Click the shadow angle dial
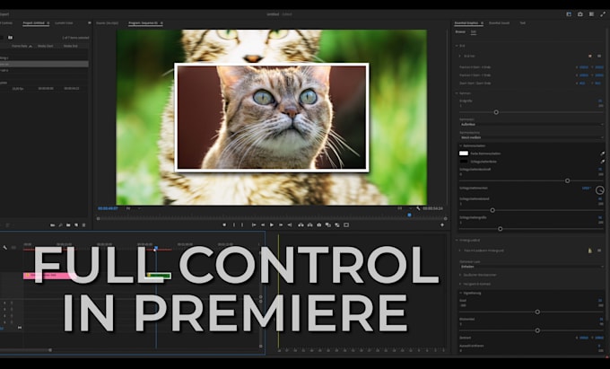Viewport: 610px width, 369px height. (x=600, y=190)
